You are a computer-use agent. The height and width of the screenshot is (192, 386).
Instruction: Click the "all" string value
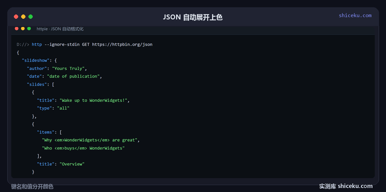click(x=63, y=108)
